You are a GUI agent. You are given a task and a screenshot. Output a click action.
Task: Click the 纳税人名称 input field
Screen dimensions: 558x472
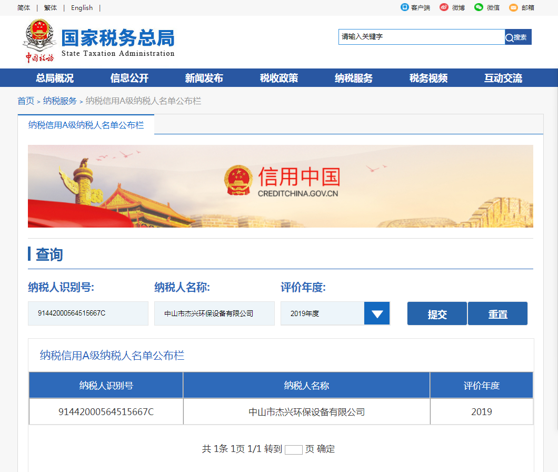[214, 313]
